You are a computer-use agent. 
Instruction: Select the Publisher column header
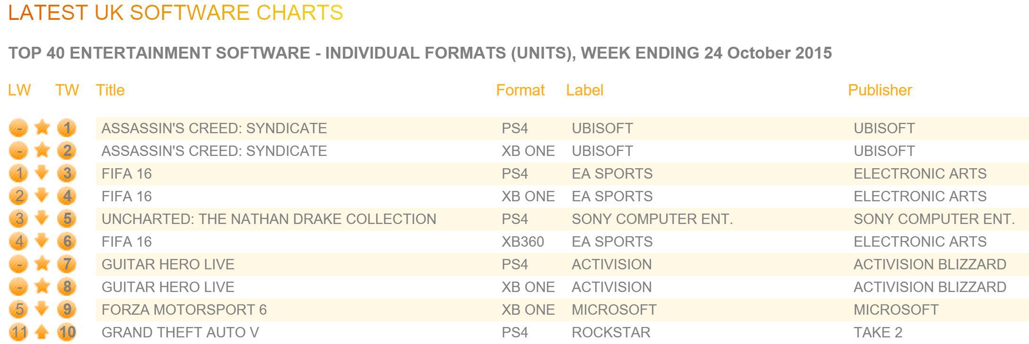point(880,90)
